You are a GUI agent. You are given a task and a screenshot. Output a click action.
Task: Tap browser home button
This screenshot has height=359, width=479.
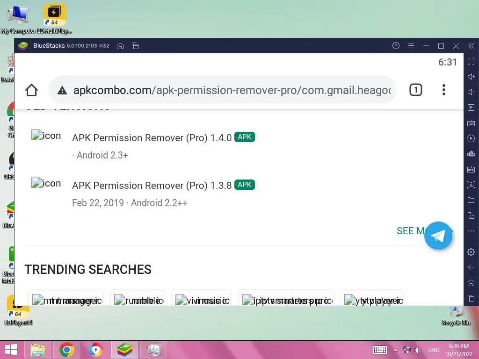31,90
